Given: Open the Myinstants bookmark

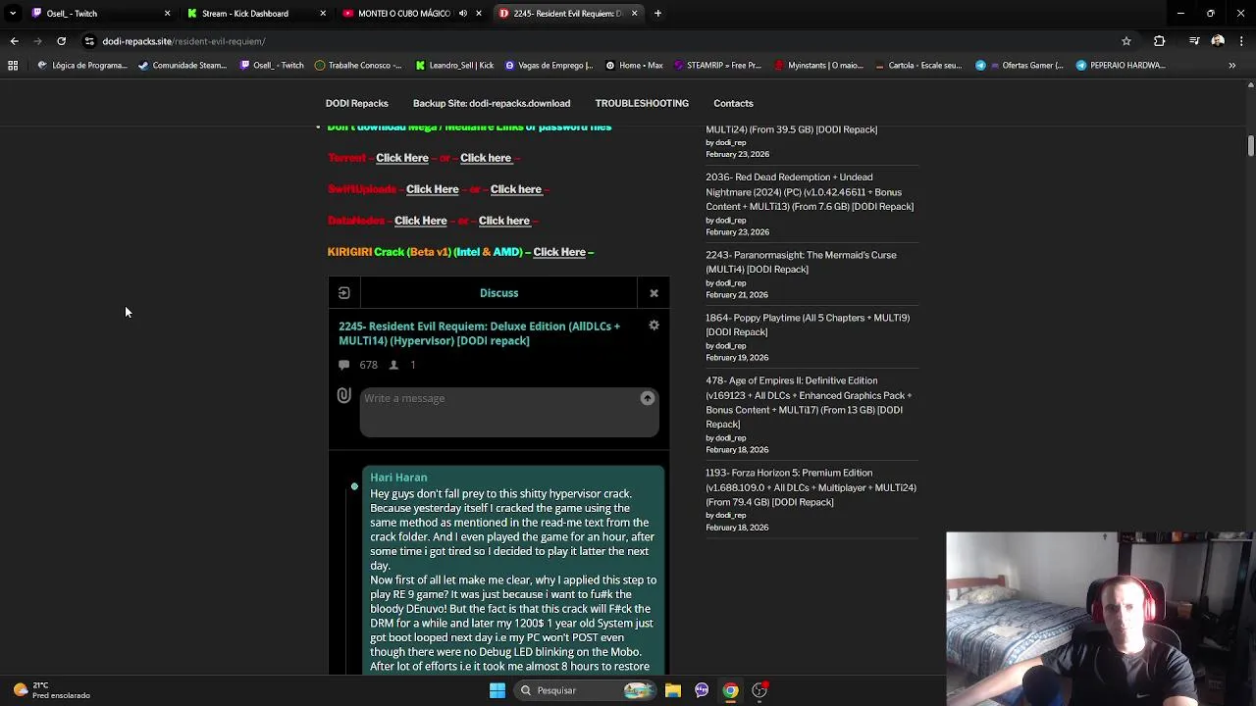Looking at the screenshot, I should [x=819, y=66].
